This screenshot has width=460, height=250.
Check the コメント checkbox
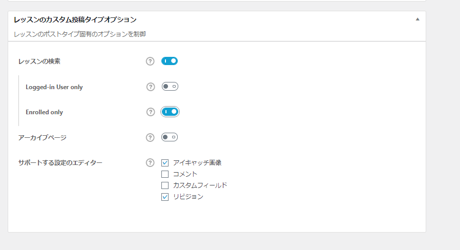165,174
